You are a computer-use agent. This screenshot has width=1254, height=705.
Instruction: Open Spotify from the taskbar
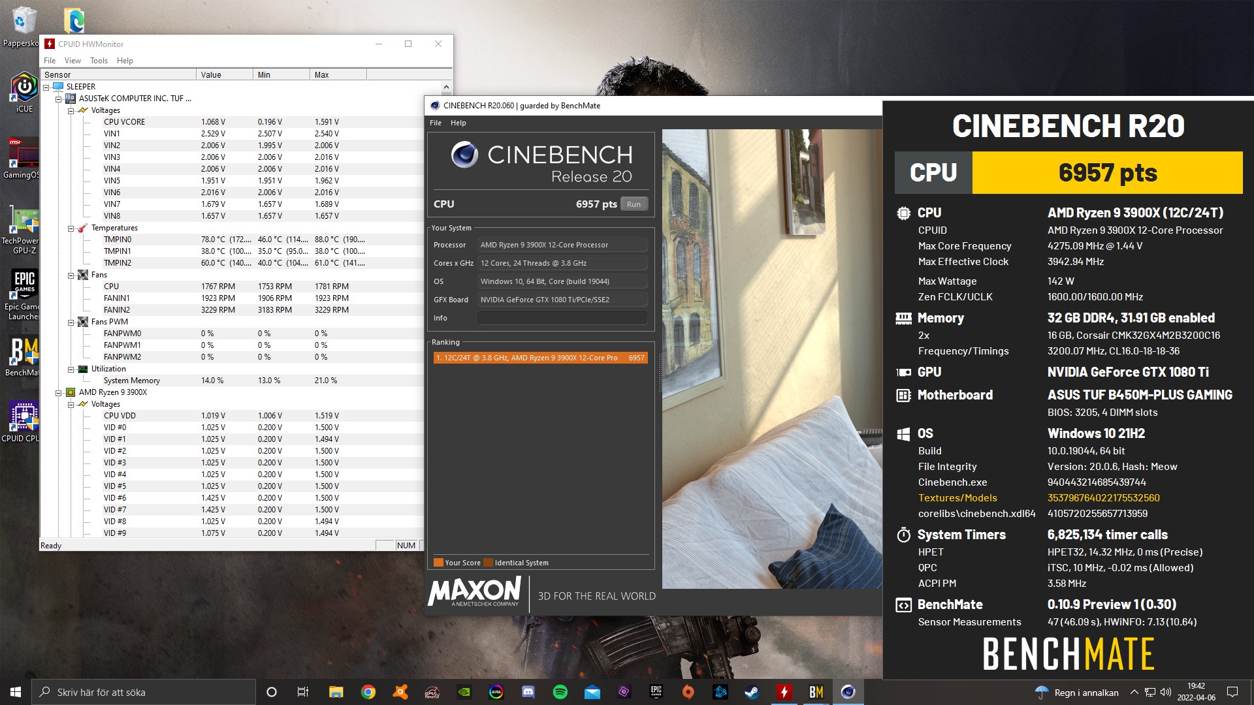pyautogui.click(x=560, y=692)
